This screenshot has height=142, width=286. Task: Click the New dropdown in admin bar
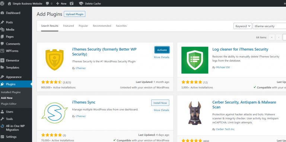coord(61,3)
